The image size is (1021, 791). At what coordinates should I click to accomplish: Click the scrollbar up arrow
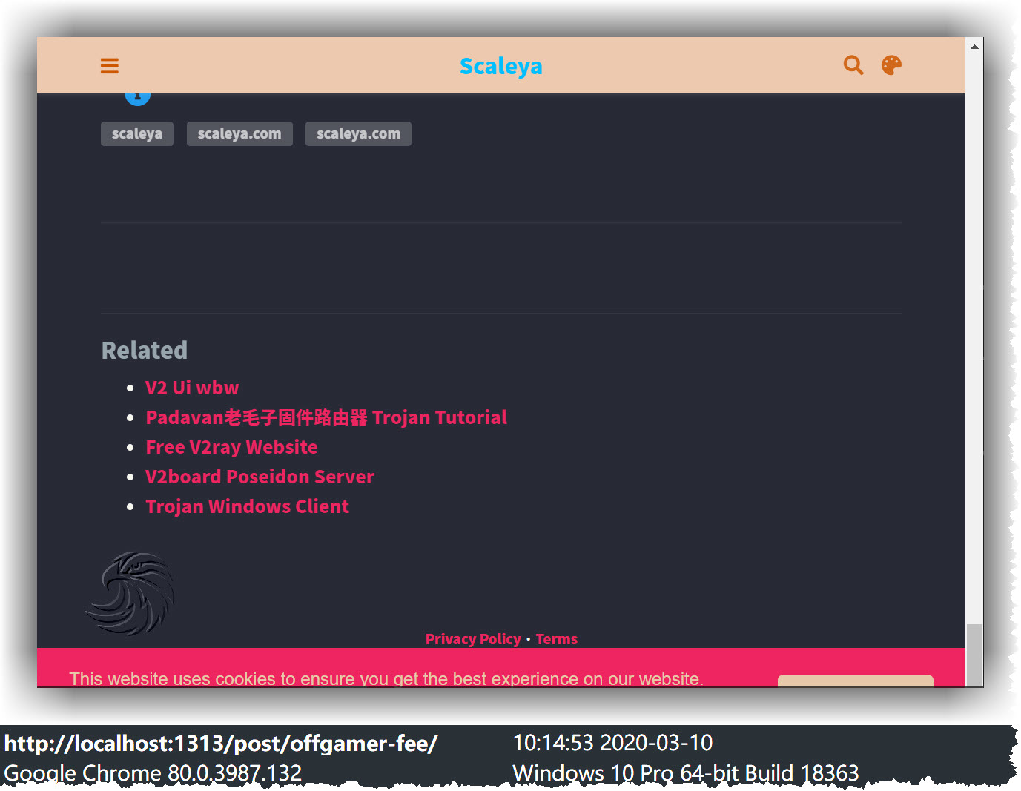click(x=974, y=47)
